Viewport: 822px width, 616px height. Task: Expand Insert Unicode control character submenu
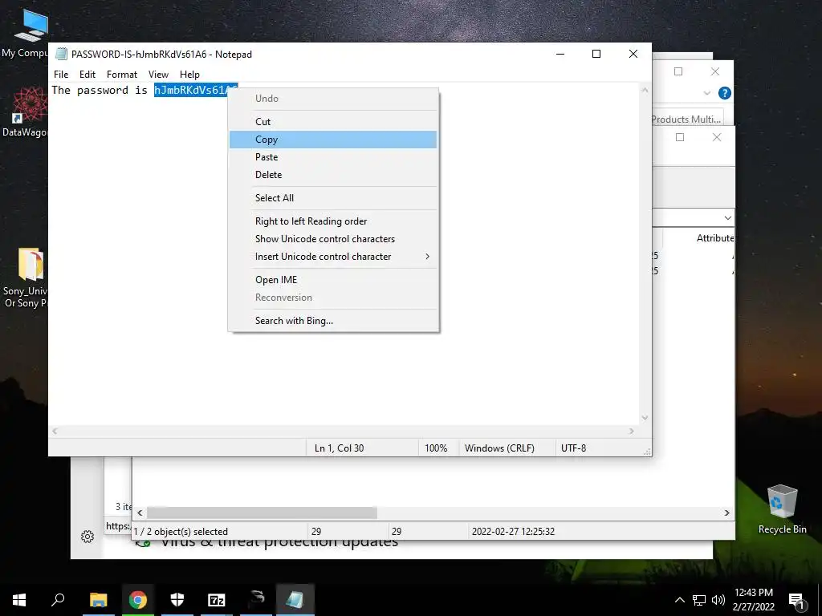tap(333, 257)
